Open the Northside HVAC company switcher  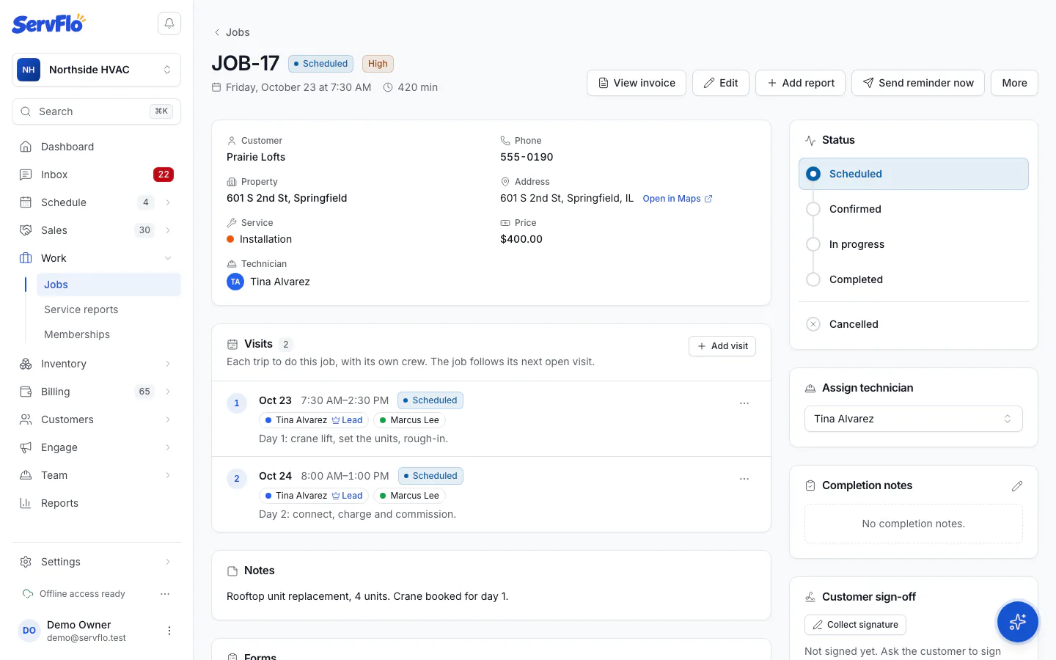96,70
